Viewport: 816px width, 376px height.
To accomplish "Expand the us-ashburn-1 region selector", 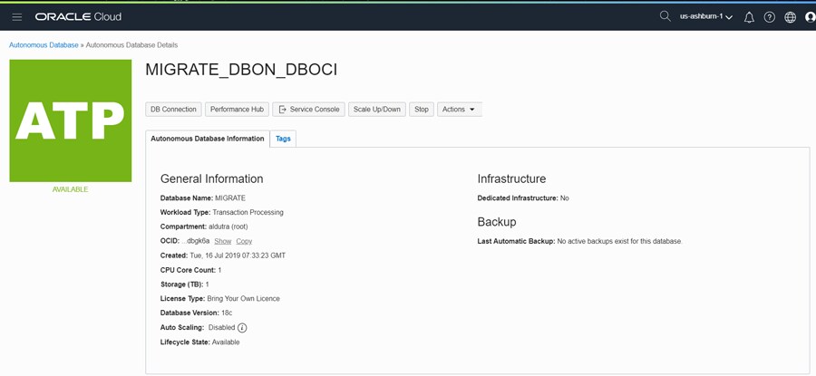I will click(x=706, y=17).
